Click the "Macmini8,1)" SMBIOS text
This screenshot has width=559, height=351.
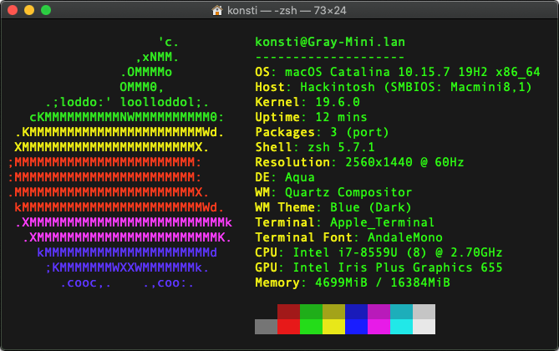pyautogui.click(x=491, y=87)
